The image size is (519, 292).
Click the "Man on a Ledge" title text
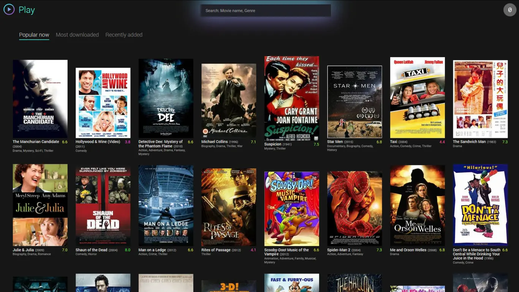click(152, 250)
